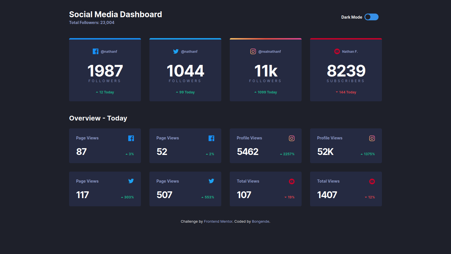The width and height of the screenshot is (451, 254).
Task: Select the 8239 subscribers YouTube card count
Action: tap(346, 71)
